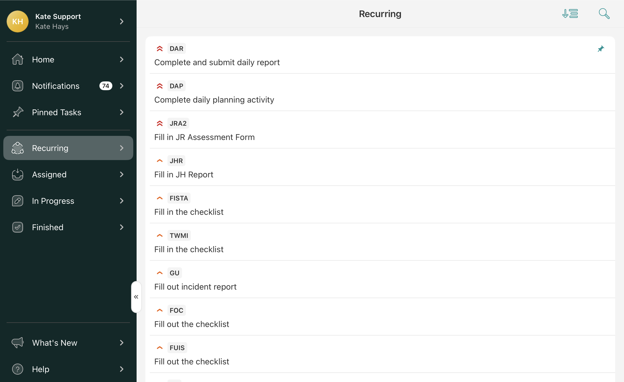Screen dimensions: 624x382
Task: Click the Home house icon
Action: point(18,59)
